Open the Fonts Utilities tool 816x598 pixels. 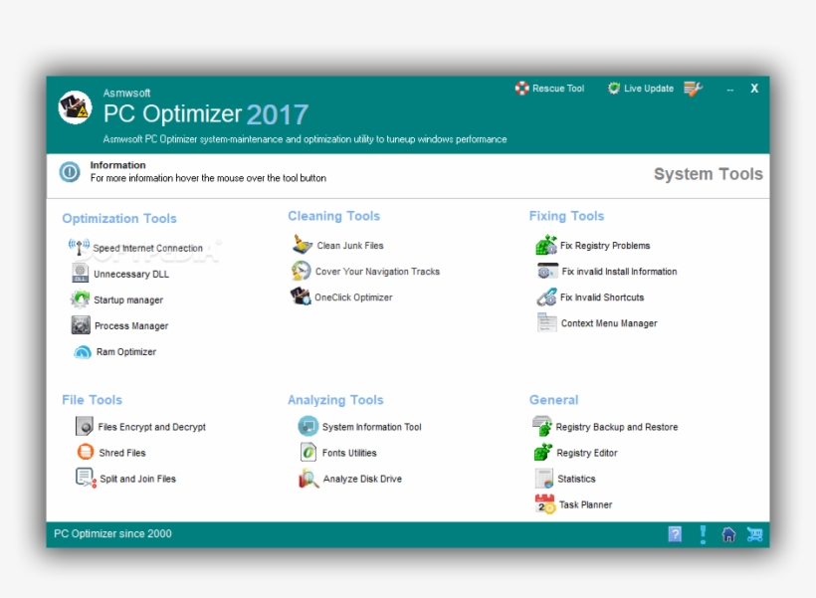point(347,452)
